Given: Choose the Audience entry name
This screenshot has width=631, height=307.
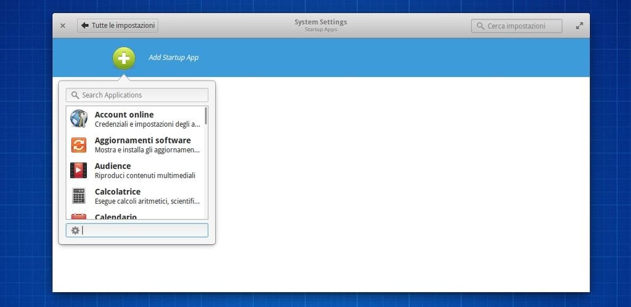Looking at the screenshot, I should (x=113, y=166).
